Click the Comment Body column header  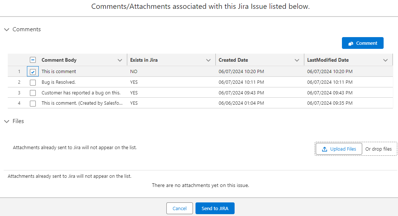59,60
